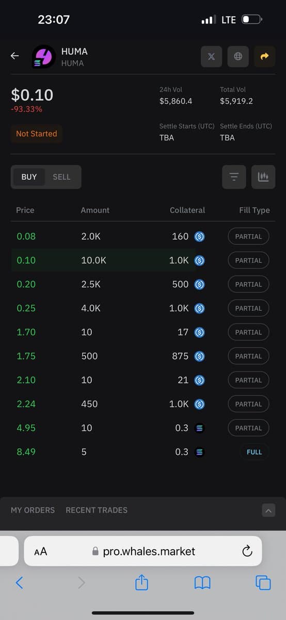Viewport: 286px width, 620px height.
Task: Tap the yellow share arrow button
Action: coord(265,57)
